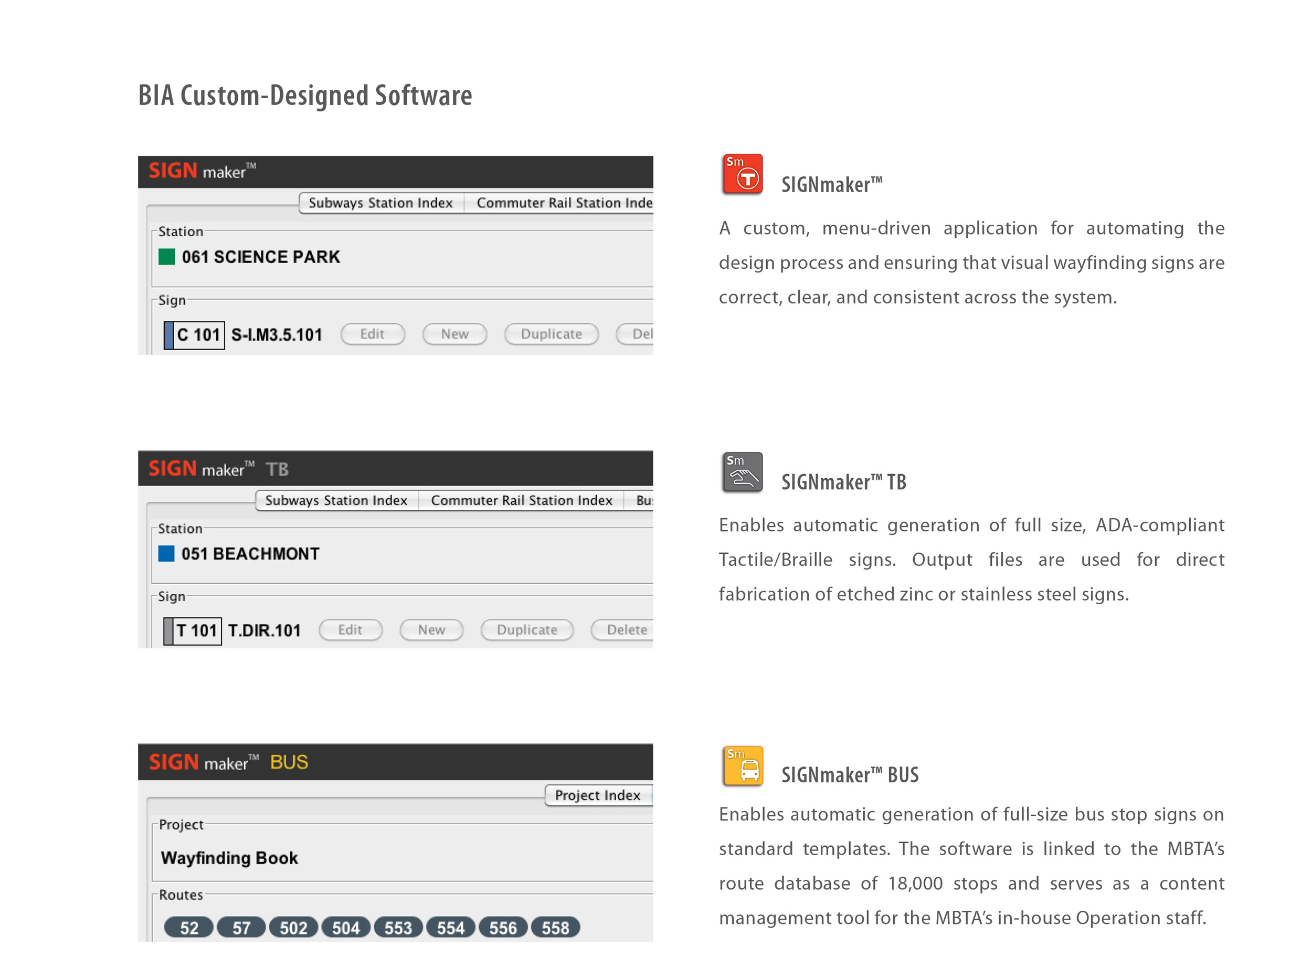Open Commuter Rail Station Index tab in SIGNmaker
This screenshot has width=1312, height=967.
(x=559, y=203)
